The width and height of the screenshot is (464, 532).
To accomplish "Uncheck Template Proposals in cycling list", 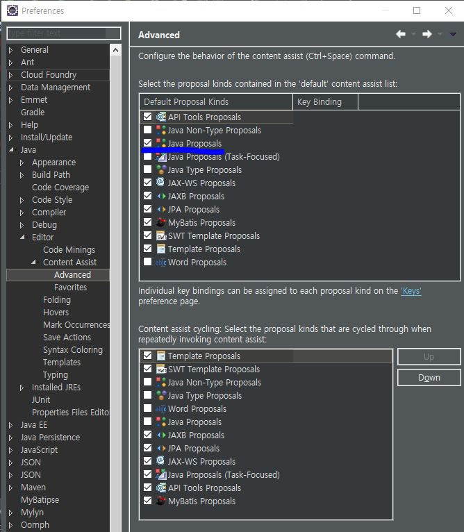I will point(147,355).
